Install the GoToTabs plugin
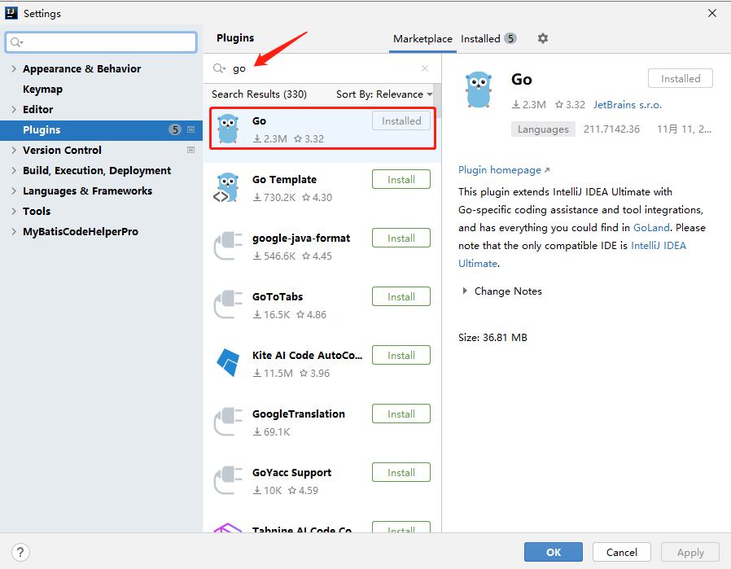 [x=401, y=297]
